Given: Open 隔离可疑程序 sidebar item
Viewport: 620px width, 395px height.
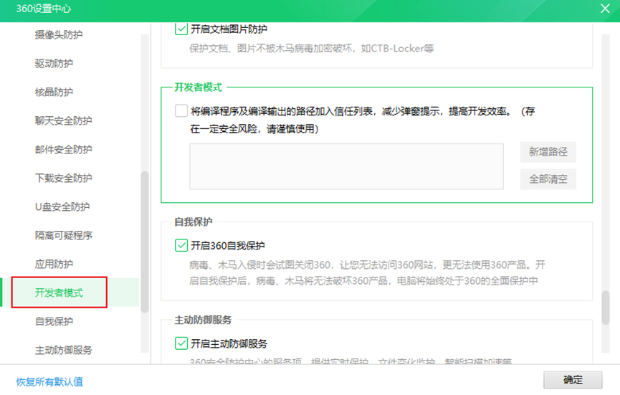Looking at the screenshot, I should pos(63,235).
